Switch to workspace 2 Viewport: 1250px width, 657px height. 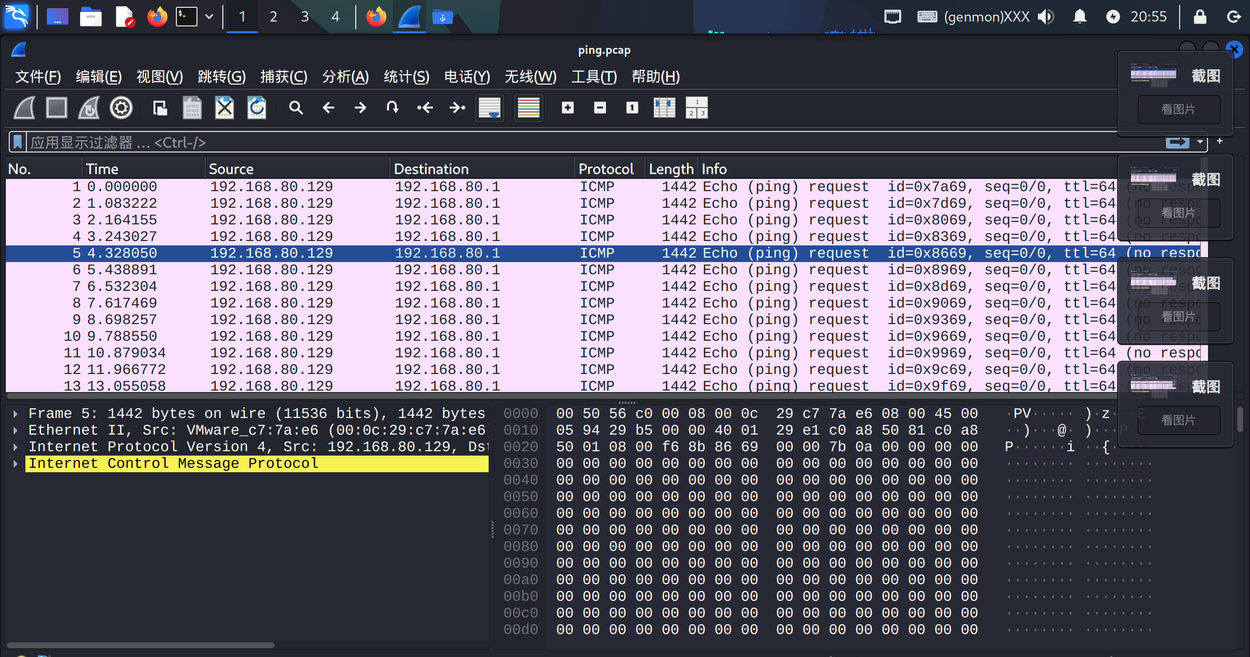point(273,17)
